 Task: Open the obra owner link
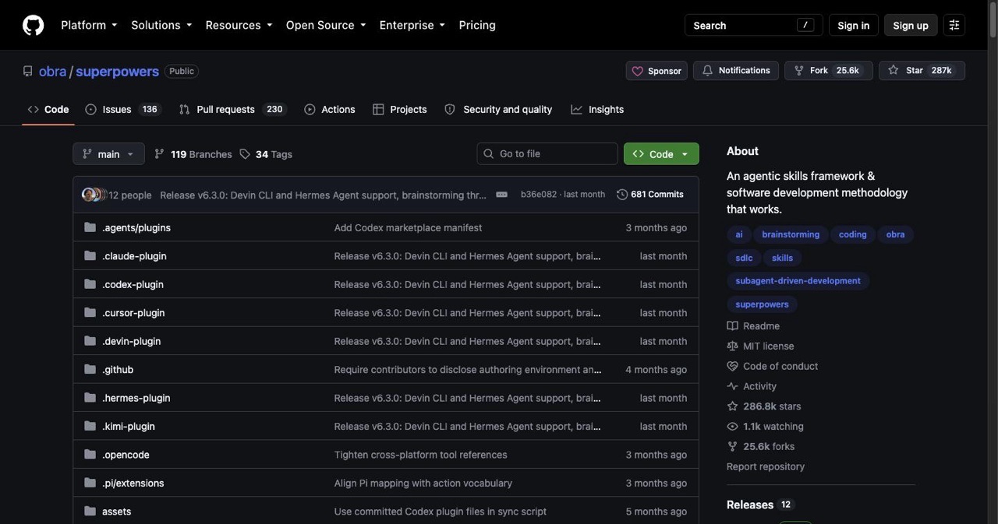pyautogui.click(x=53, y=71)
